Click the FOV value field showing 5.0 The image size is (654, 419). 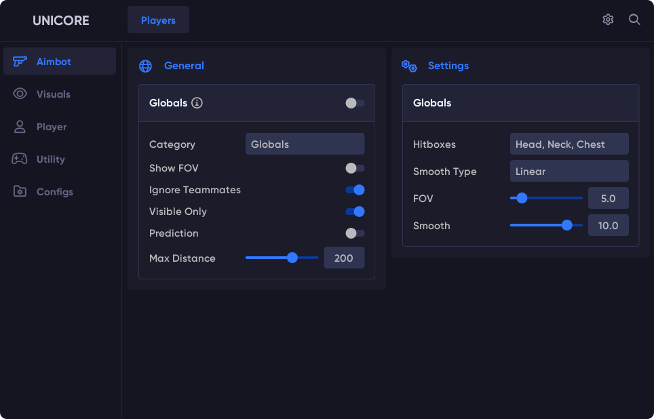click(x=608, y=199)
